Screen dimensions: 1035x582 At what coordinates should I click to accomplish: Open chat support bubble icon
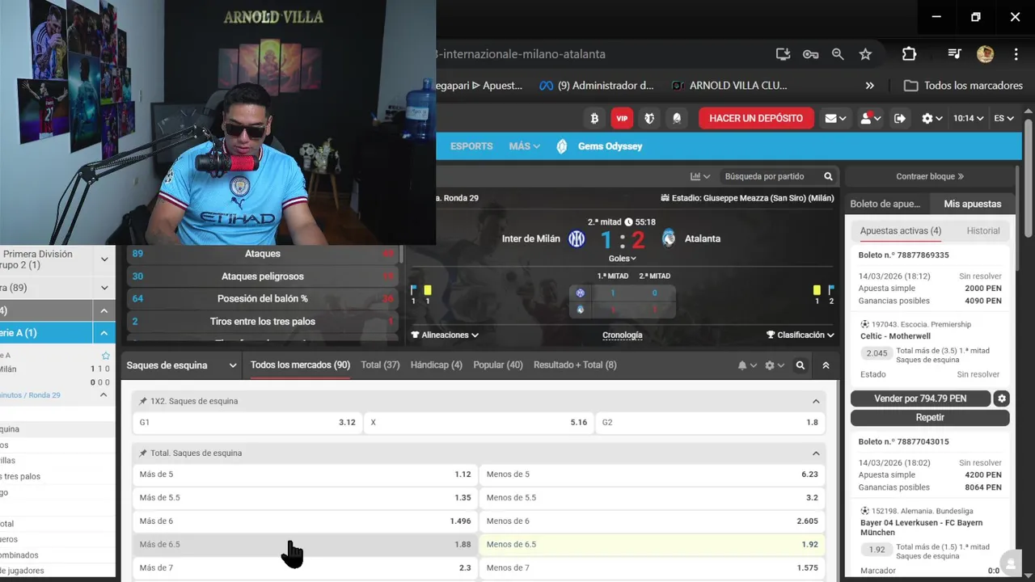(x=1010, y=563)
